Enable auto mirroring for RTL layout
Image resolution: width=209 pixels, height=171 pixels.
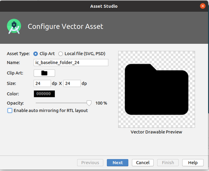(10, 111)
